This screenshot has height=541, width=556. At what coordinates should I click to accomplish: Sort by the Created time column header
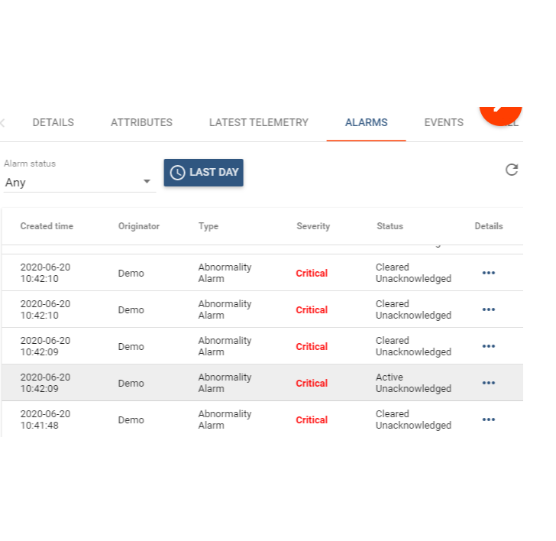tap(47, 226)
